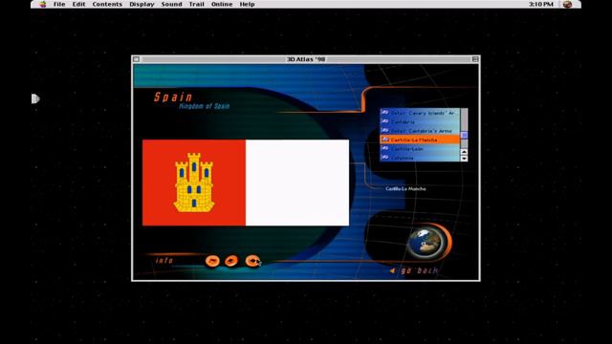Click the Castilla-La Mancha flag image
Image resolution: width=612 pixels, height=344 pixels.
tap(246, 183)
